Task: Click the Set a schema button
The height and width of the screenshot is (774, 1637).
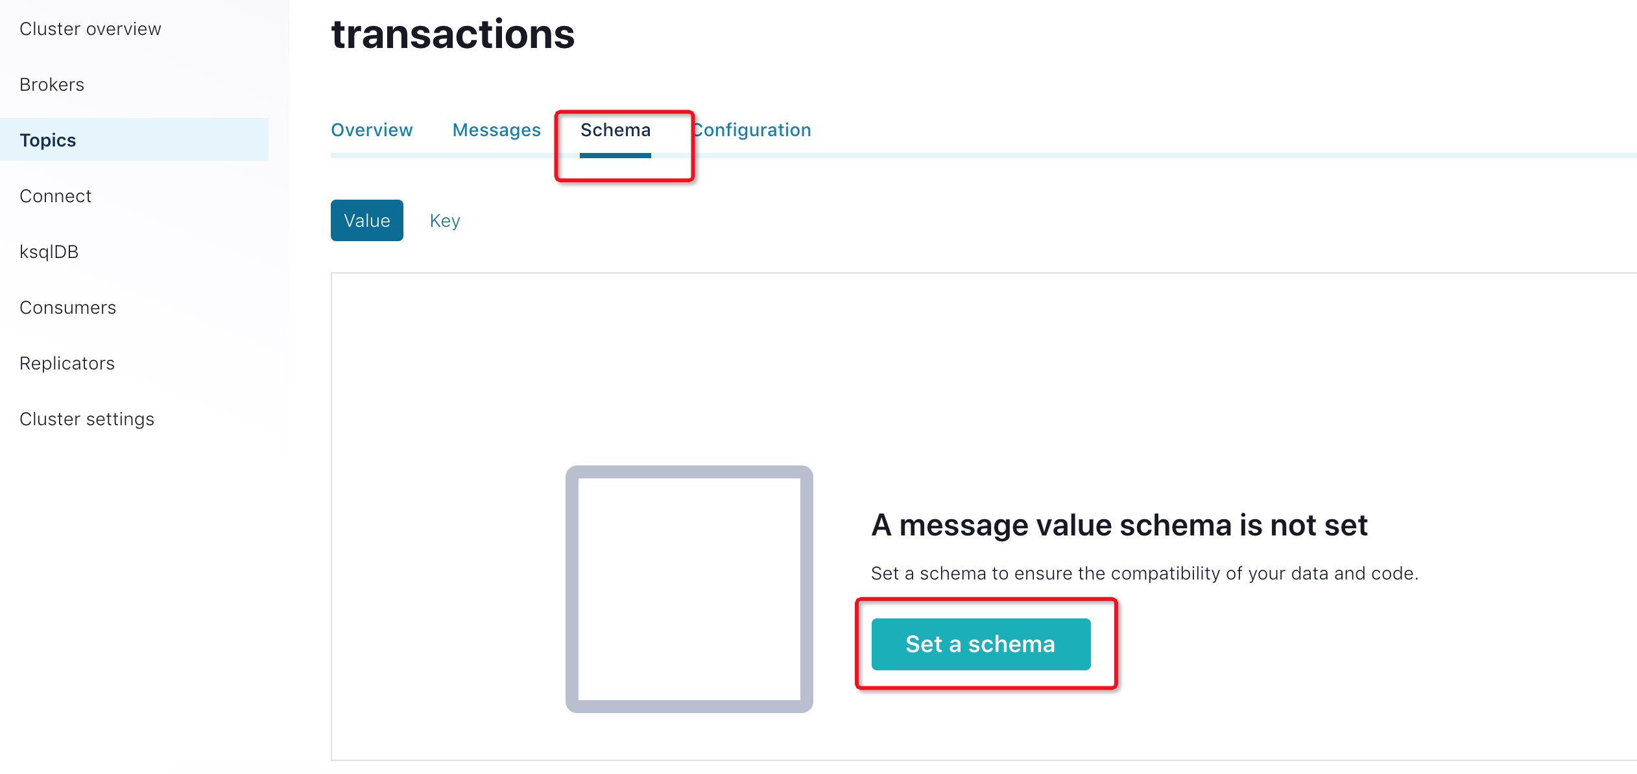Action: tap(981, 644)
